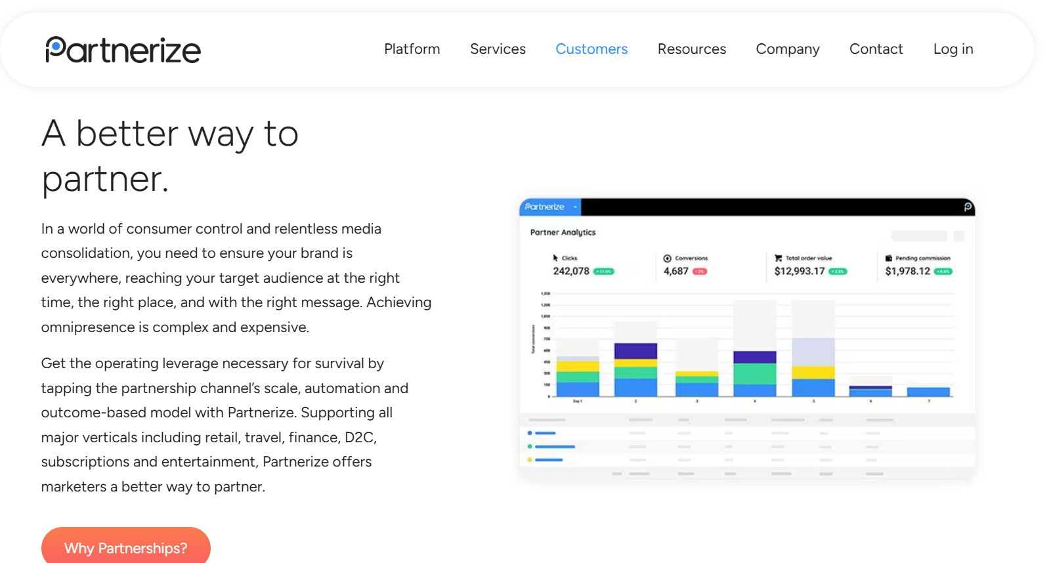Click the single blue bar for day 7
The image size is (1053, 563).
[928, 392]
